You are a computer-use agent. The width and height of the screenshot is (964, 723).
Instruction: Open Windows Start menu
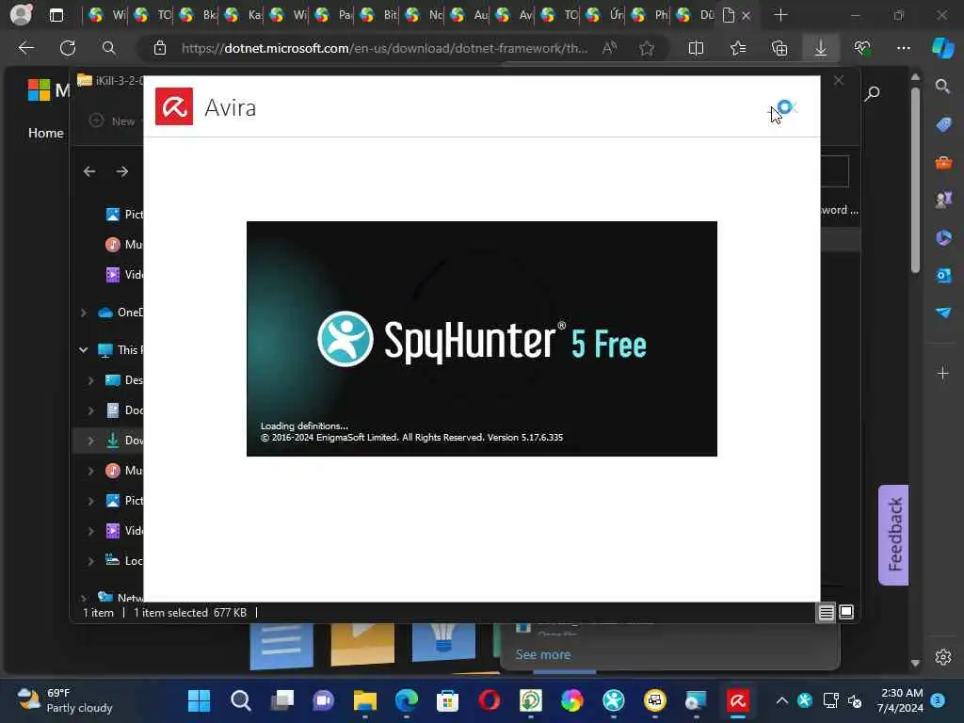coord(199,700)
